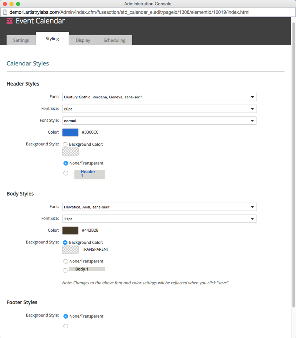Click the Body 1 style preview

coord(87,269)
